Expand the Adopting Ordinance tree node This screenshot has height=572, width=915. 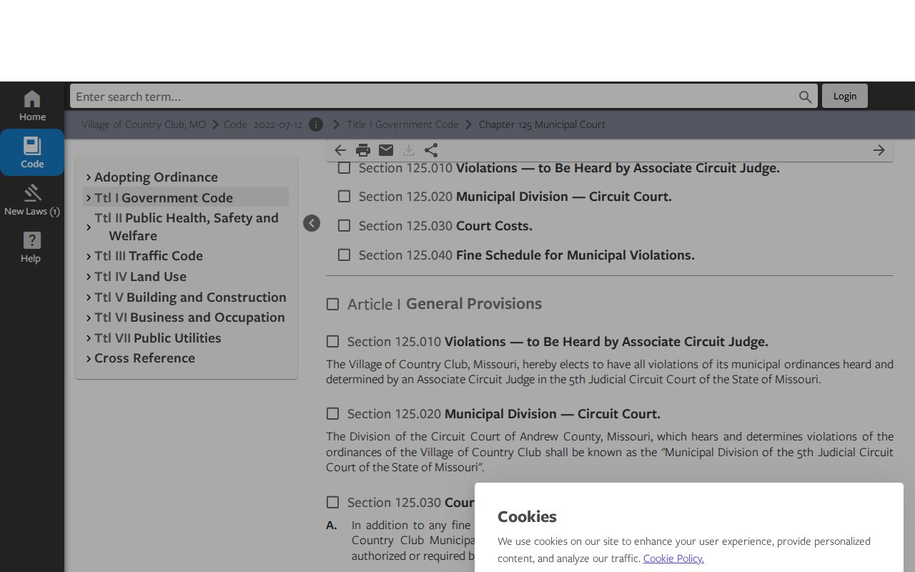click(x=89, y=177)
